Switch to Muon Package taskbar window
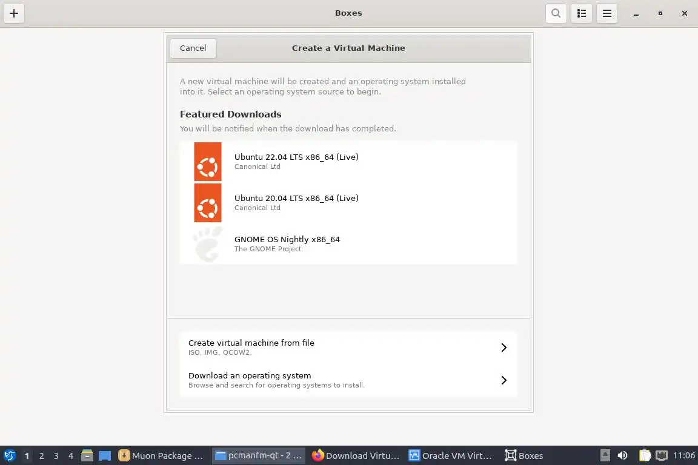This screenshot has height=465, width=698. (x=161, y=456)
